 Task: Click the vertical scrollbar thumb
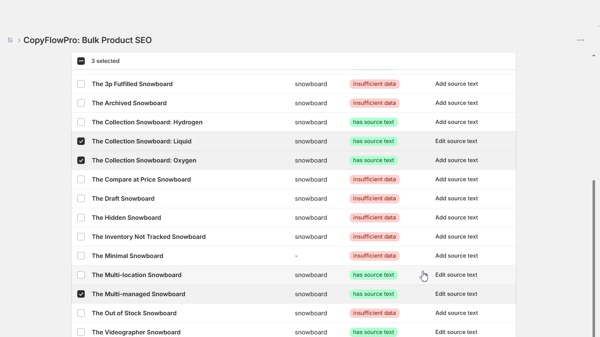pyautogui.click(x=594, y=258)
